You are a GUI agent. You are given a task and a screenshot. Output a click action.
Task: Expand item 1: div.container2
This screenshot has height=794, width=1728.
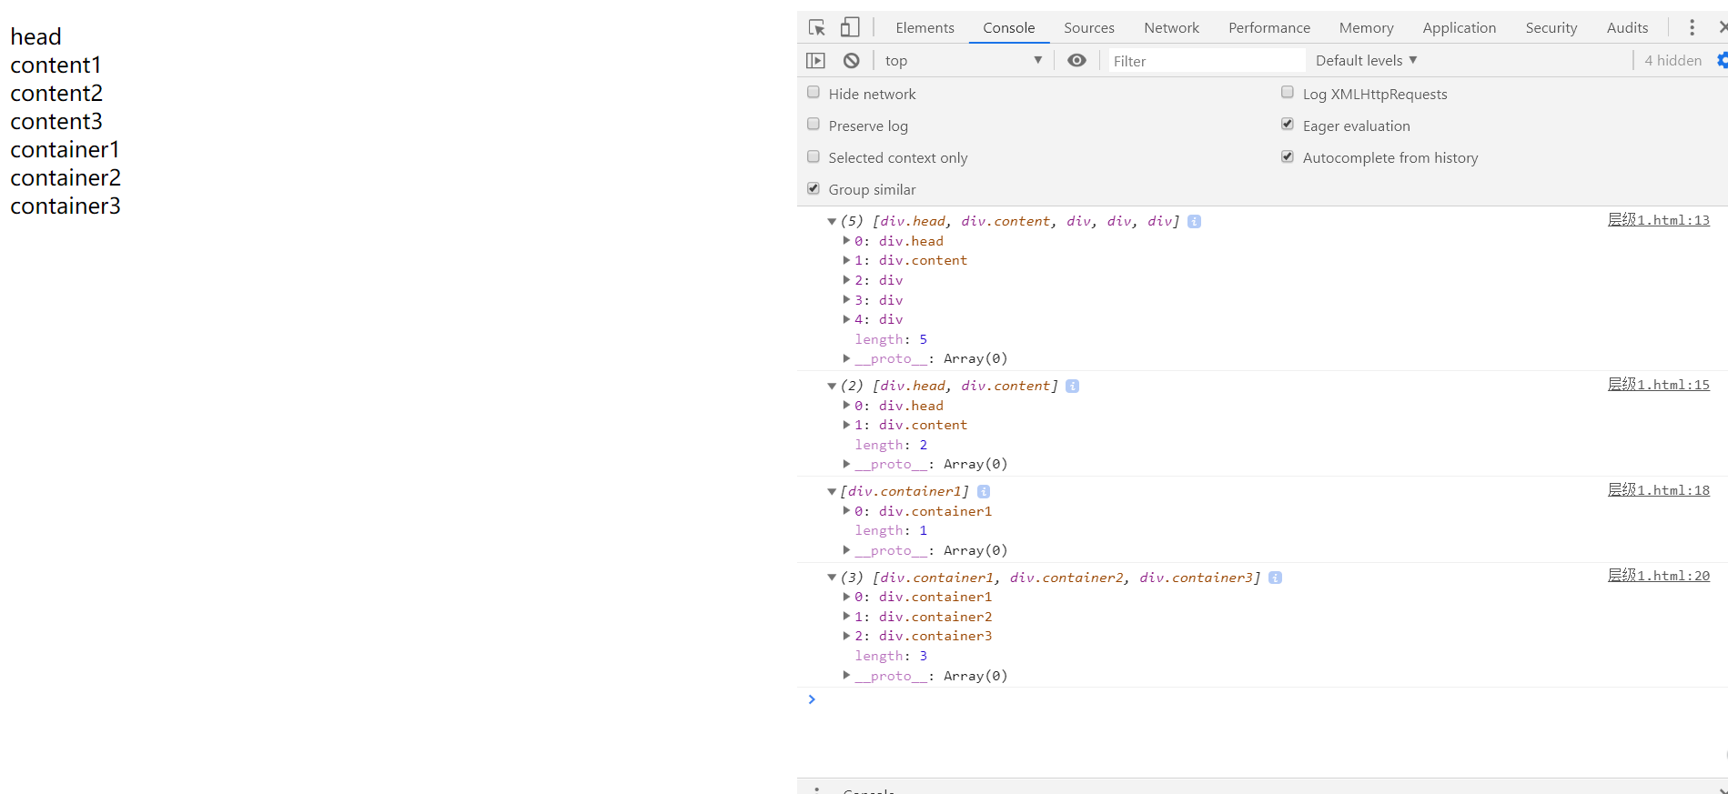(x=846, y=617)
